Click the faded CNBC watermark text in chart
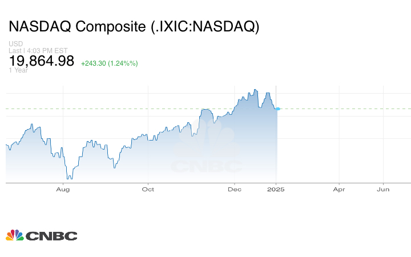Image resolution: width=411 pixels, height=257 pixels. coord(206,167)
